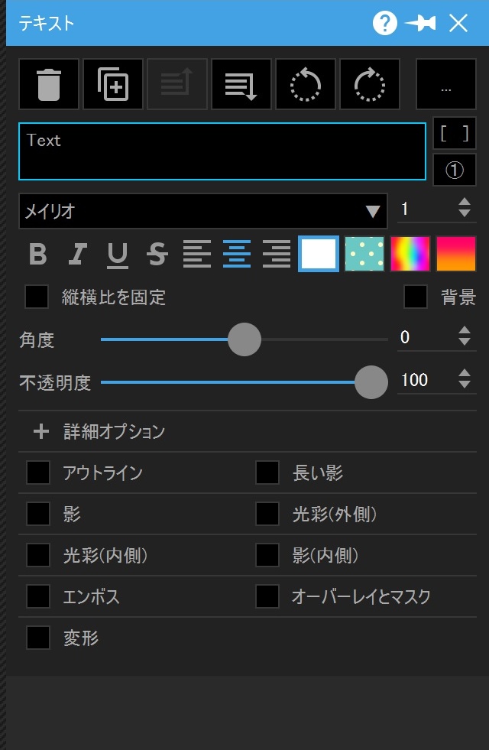Open the メイリオ font dropdown
Viewport: 489px width, 750px height.
coord(202,211)
